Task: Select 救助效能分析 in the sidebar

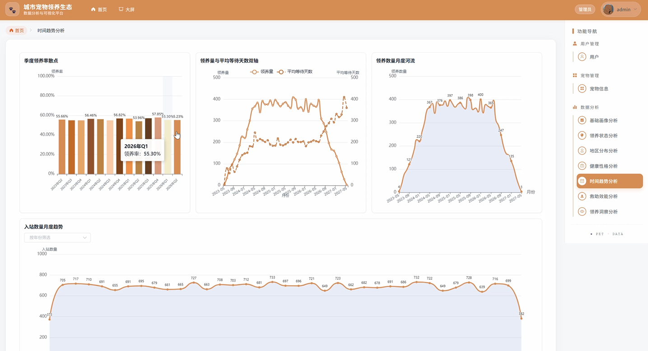Action: [x=610, y=196]
